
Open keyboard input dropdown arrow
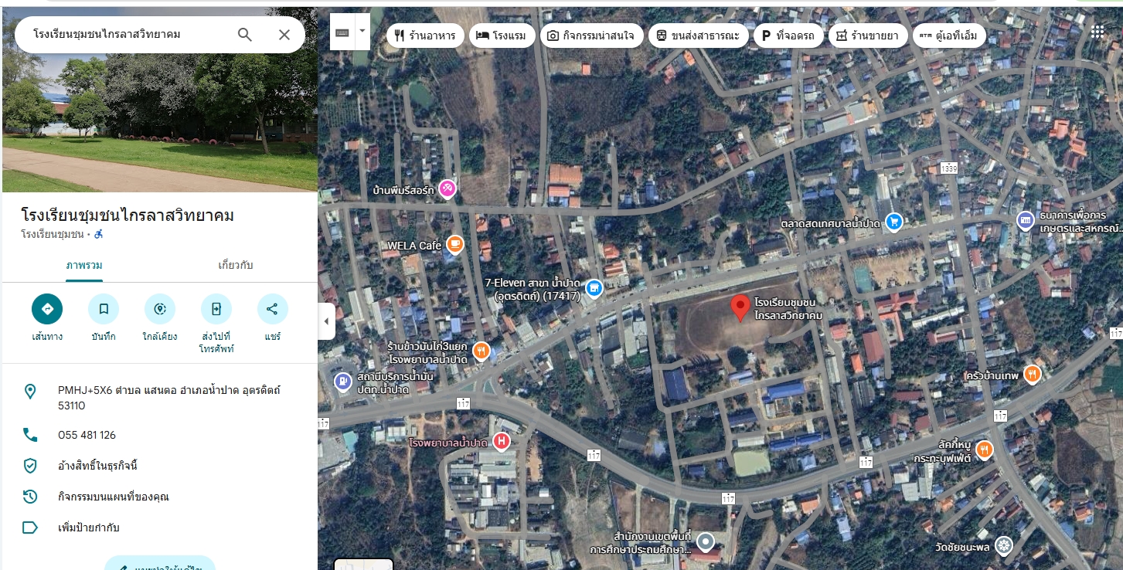point(362,32)
